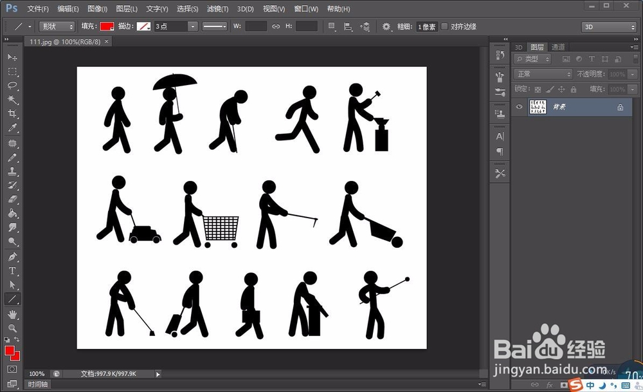Select the Zoom tool
This screenshot has height=392, width=643.
click(12, 328)
